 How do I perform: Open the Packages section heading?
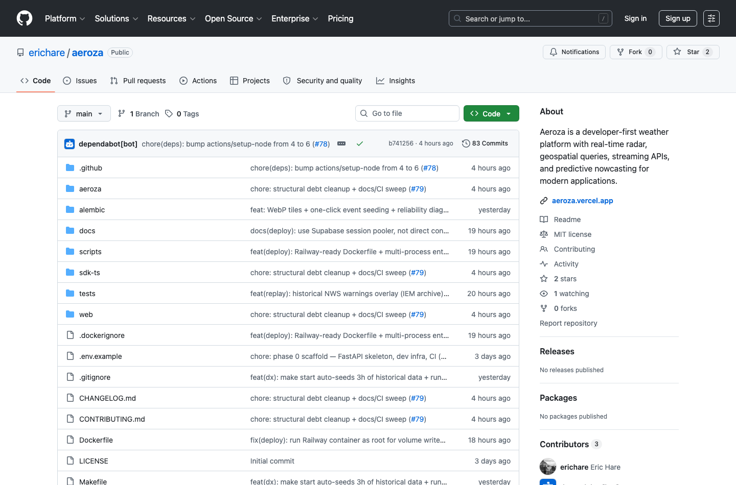coord(558,398)
